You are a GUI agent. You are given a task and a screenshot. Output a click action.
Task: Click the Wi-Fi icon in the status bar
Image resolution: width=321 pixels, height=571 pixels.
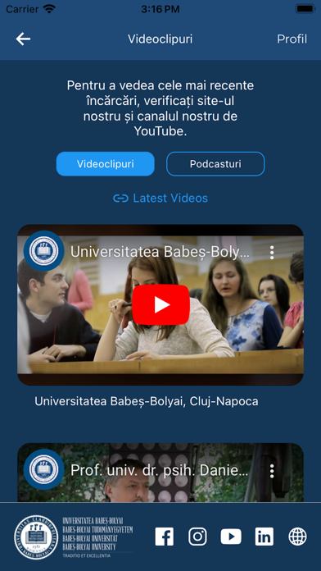(49, 9)
